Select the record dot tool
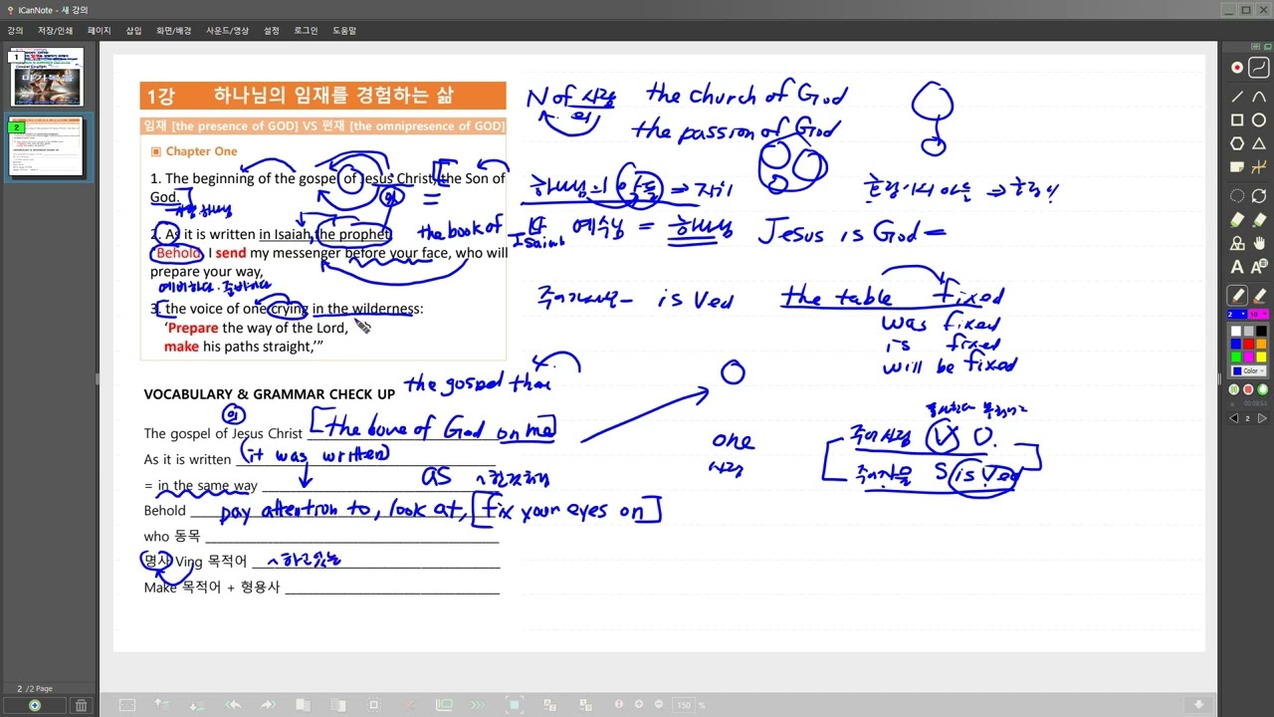The image size is (1274, 717). point(1237,68)
